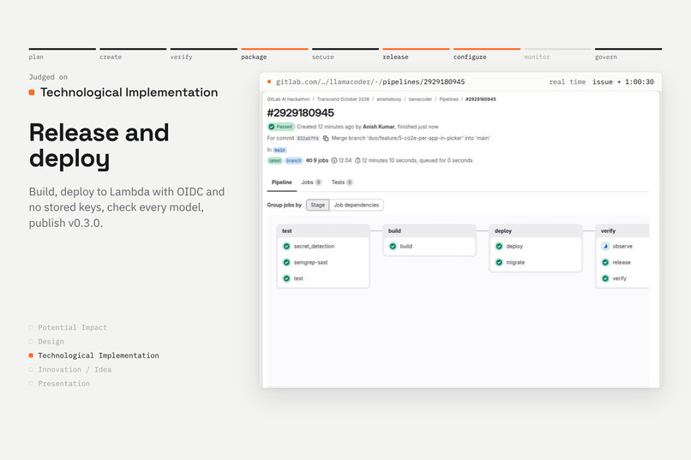Click the status icon beside the test job
This screenshot has height=460, width=691.
286,278
